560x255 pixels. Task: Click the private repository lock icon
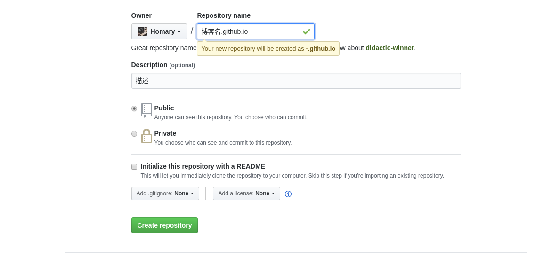coord(146,136)
